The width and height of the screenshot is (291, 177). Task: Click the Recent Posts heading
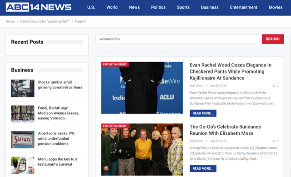(x=27, y=42)
